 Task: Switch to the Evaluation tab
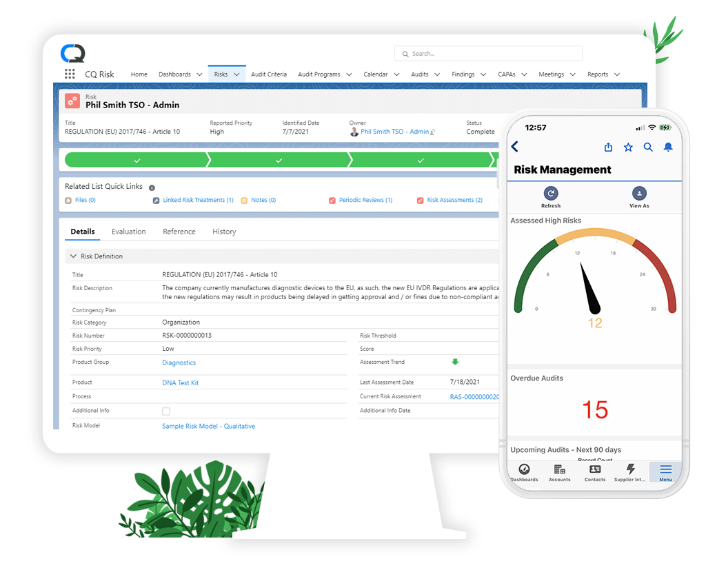coord(128,231)
